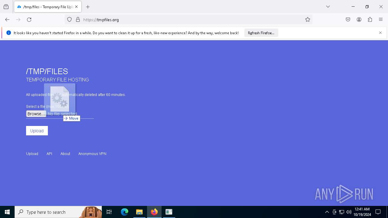Viewport: 388px width, 218px height.
Task: Show tracking protection shield info
Action: pos(69,20)
